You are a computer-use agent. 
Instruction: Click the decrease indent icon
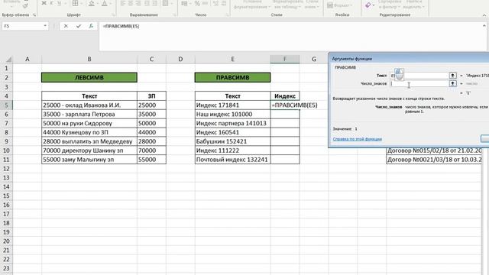point(147,3)
